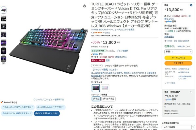This screenshot has width=196, height=130.
Task: Click the star rating icons
Action: click(x=98, y=33)
